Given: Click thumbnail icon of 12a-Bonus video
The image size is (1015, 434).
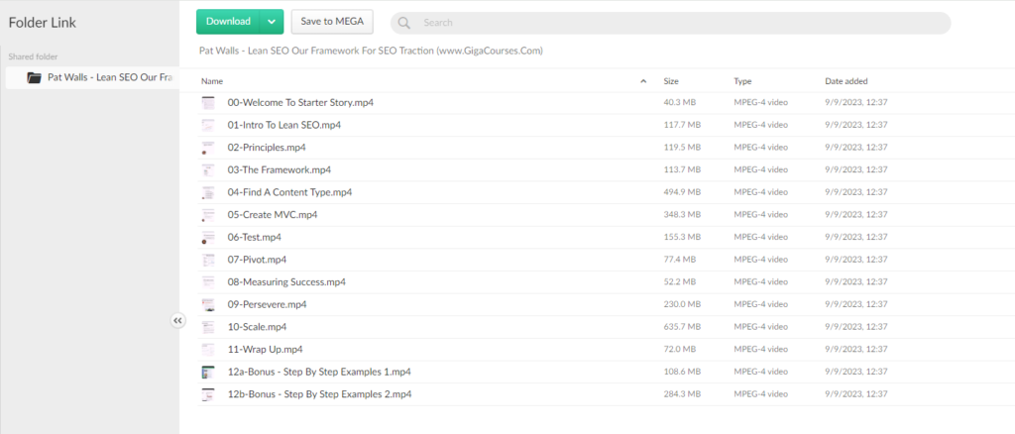Looking at the screenshot, I should (208, 372).
